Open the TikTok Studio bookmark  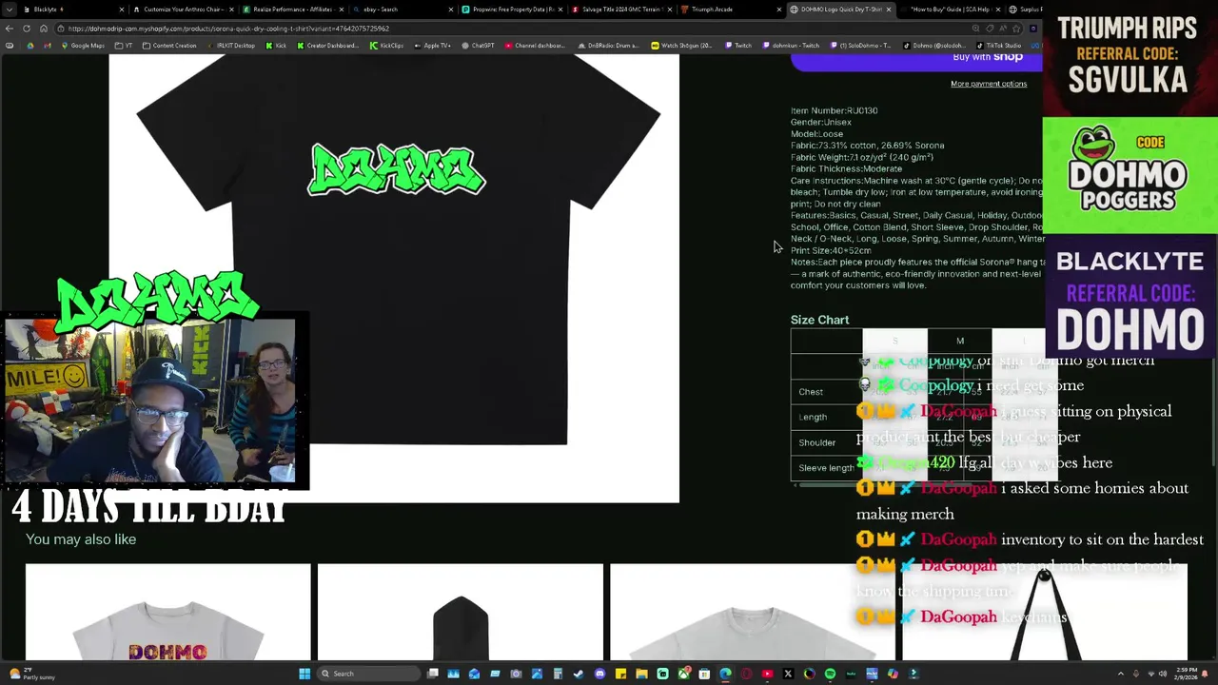(x=998, y=46)
